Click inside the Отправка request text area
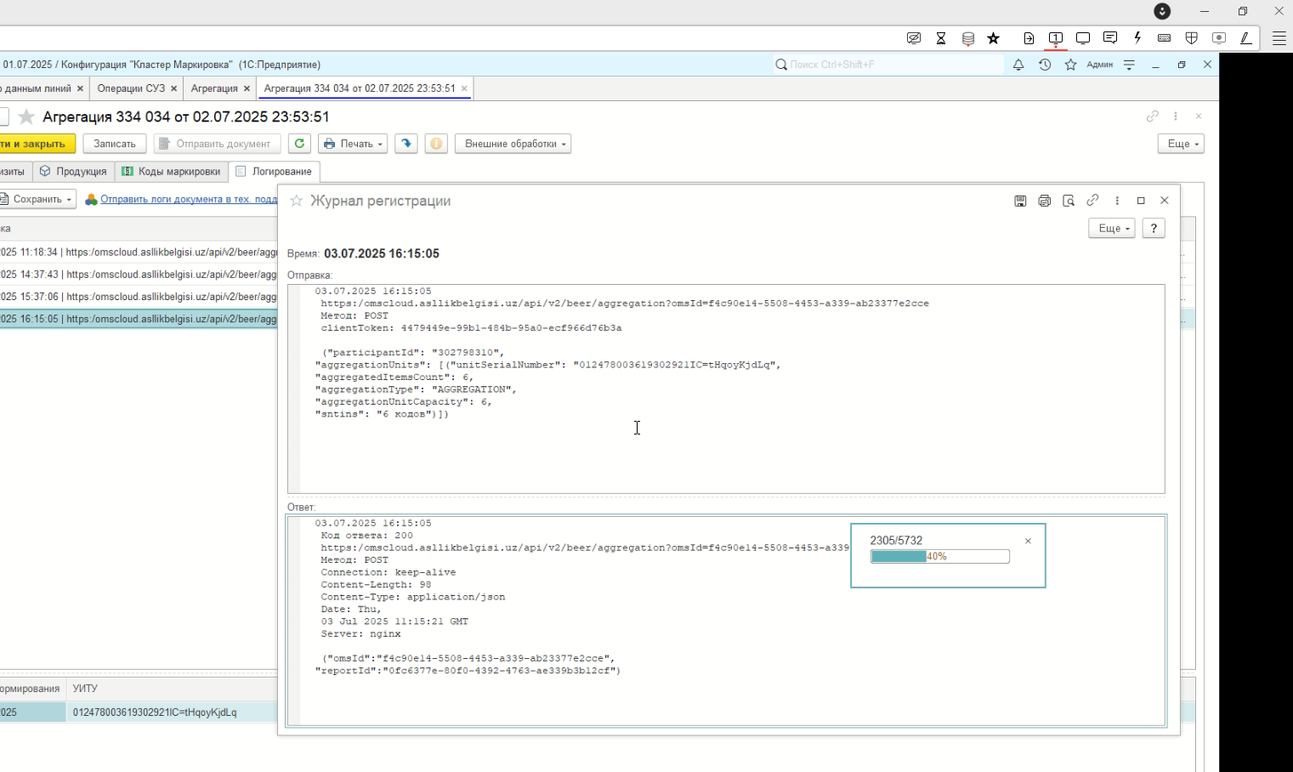Screen dimensions: 1293x772 tap(726, 389)
